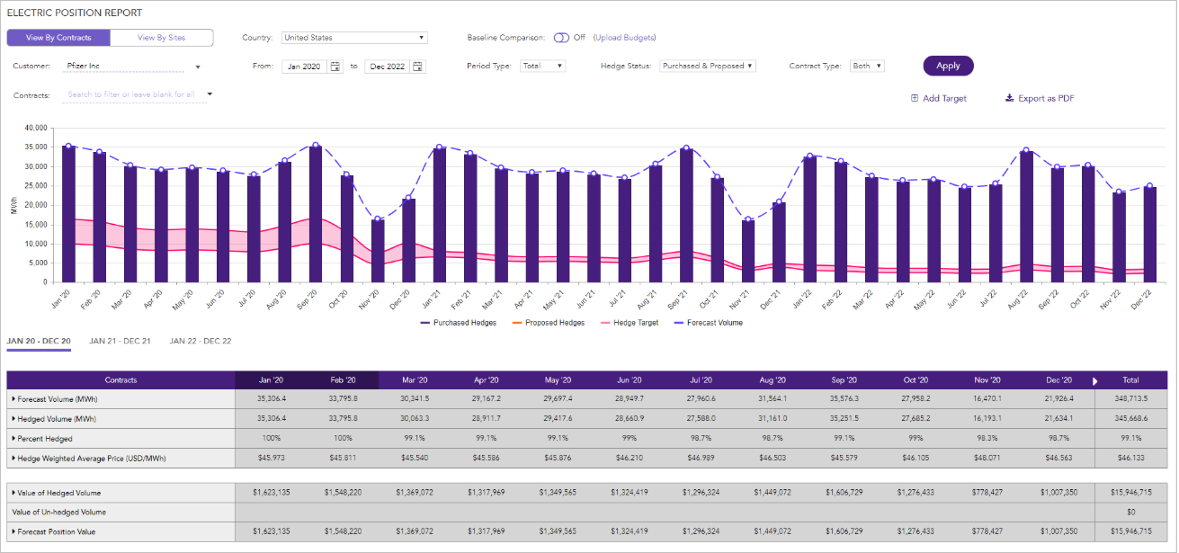The width and height of the screenshot is (1179, 553).
Task: Expand the Forecast Volume (MWh) row
Action: pos(13,398)
